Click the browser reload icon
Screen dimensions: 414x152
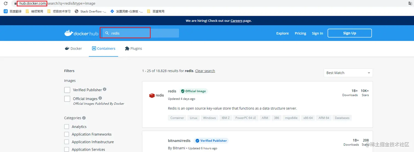click(x=5, y=4)
